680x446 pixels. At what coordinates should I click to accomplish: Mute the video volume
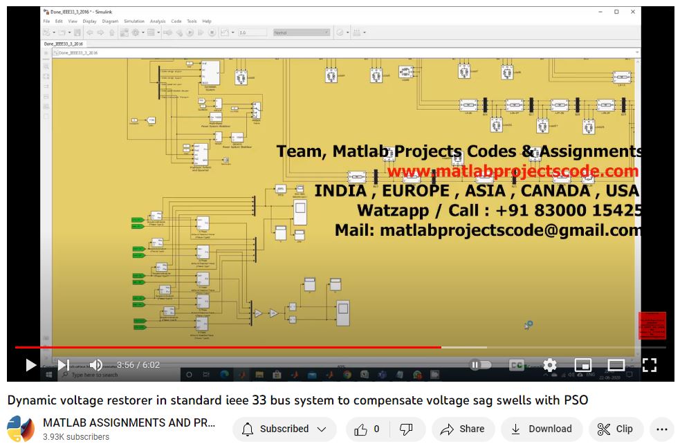coord(96,365)
